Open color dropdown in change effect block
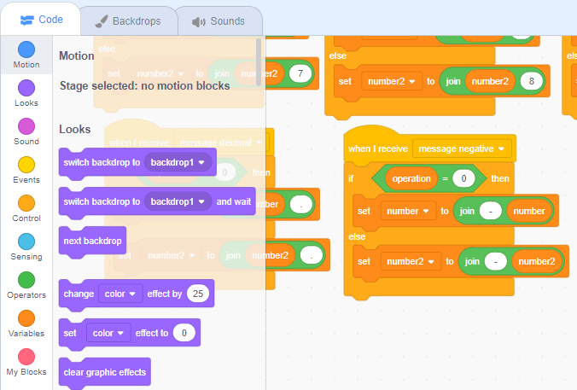The width and height of the screenshot is (577, 390). (120, 294)
